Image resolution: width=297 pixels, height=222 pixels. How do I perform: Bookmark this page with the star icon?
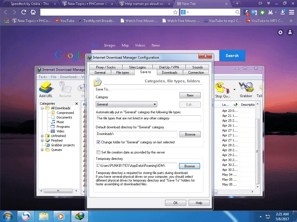tap(175, 12)
